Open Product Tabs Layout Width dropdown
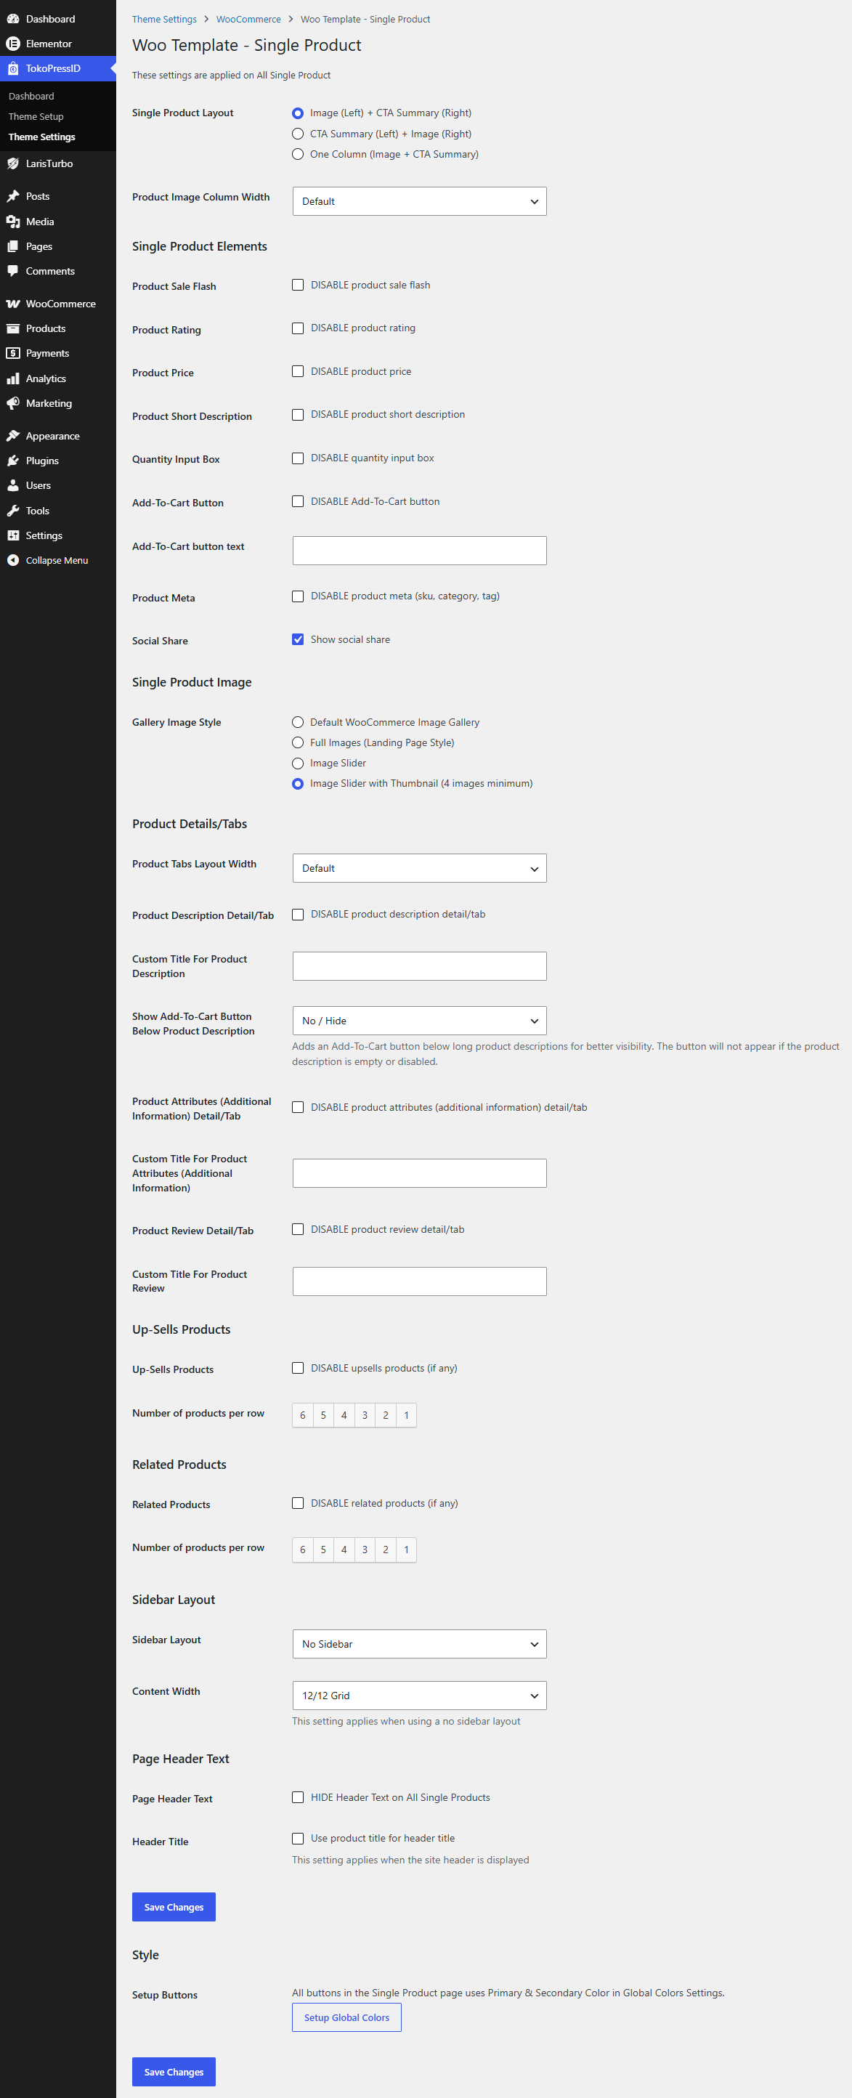Image resolution: width=852 pixels, height=2098 pixels. tap(420, 868)
